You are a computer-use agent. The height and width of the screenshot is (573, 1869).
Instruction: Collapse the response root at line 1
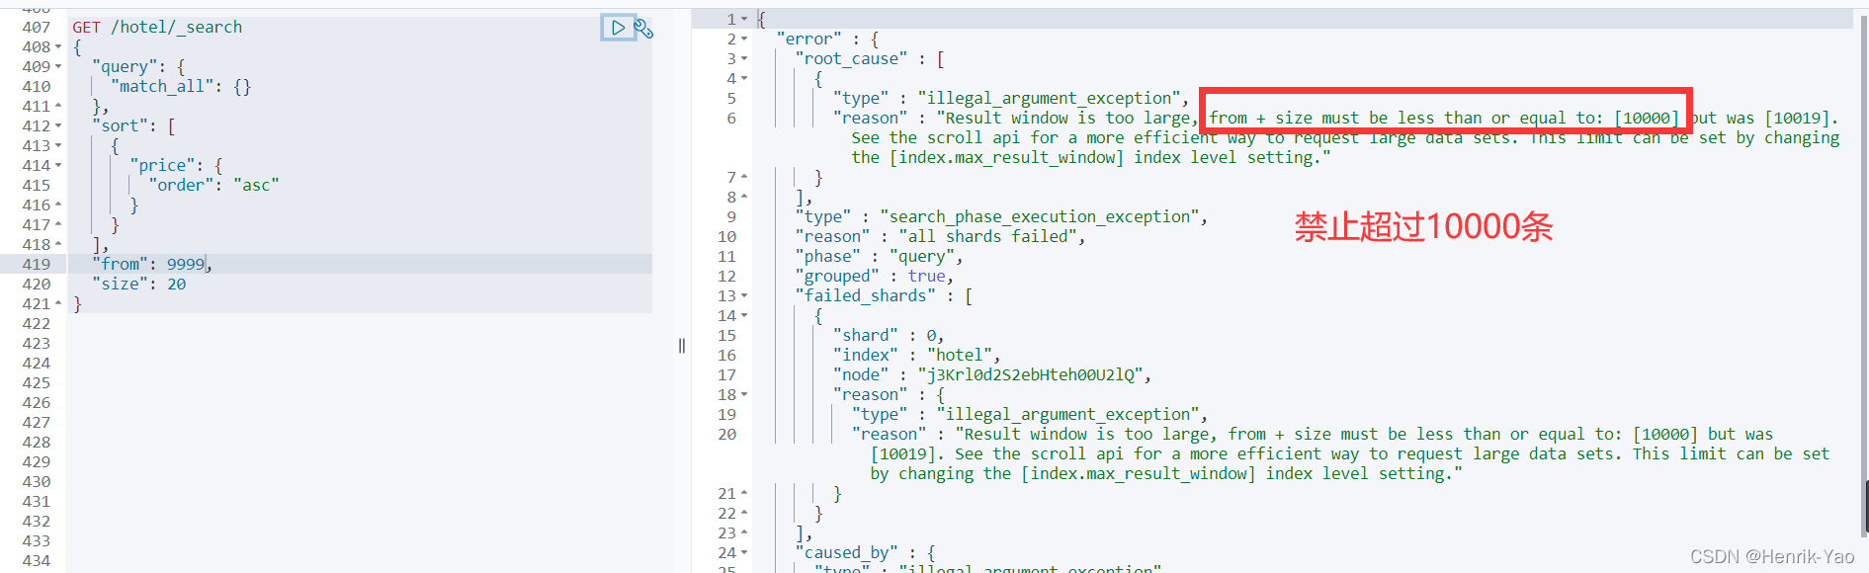pos(744,19)
